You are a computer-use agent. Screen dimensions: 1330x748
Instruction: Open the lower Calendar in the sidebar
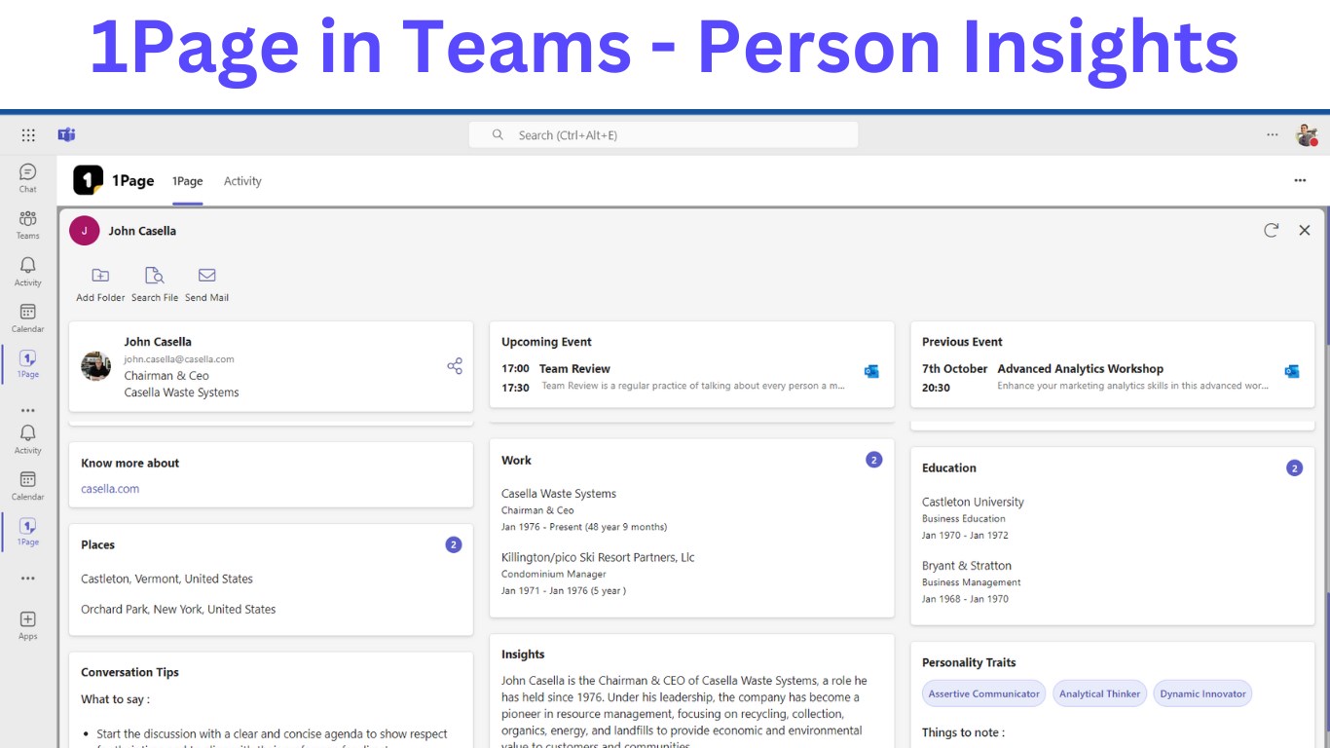pos(28,485)
